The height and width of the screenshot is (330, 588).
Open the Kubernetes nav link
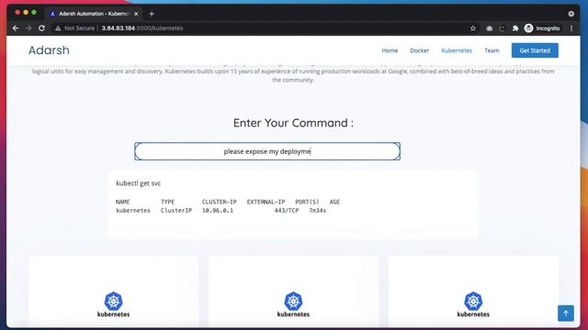click(x=457, y=50)
